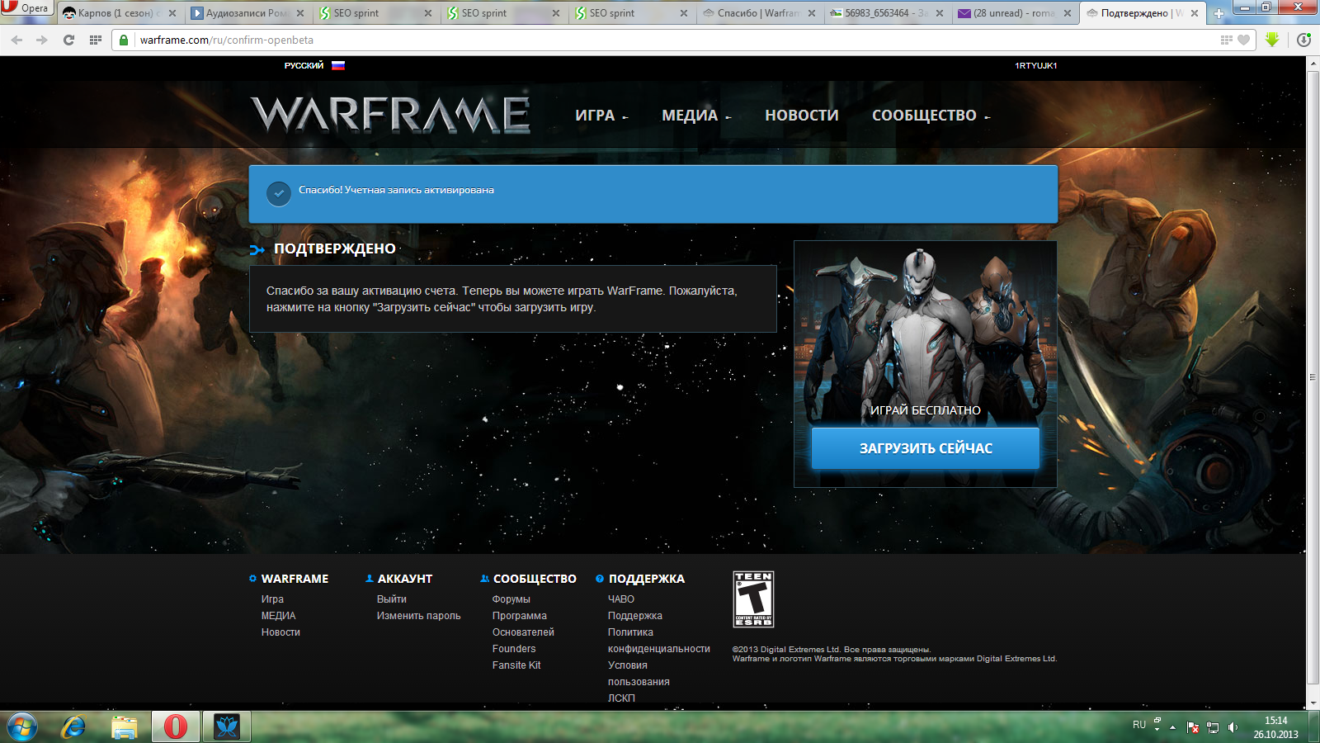Open the Windows Start button

(21, 727)
